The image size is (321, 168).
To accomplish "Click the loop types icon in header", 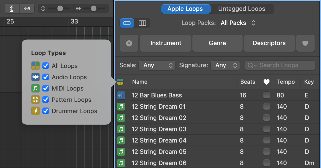I will pyautogui.click(x=120, y=82).
